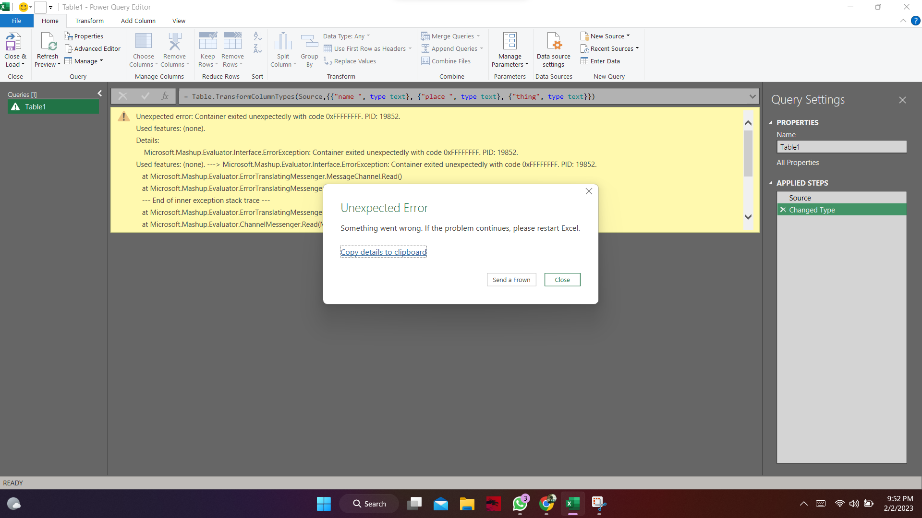Click the Merge Queries icon
Image resolution: width=922 pixels, height=518 pixels.
425,36
